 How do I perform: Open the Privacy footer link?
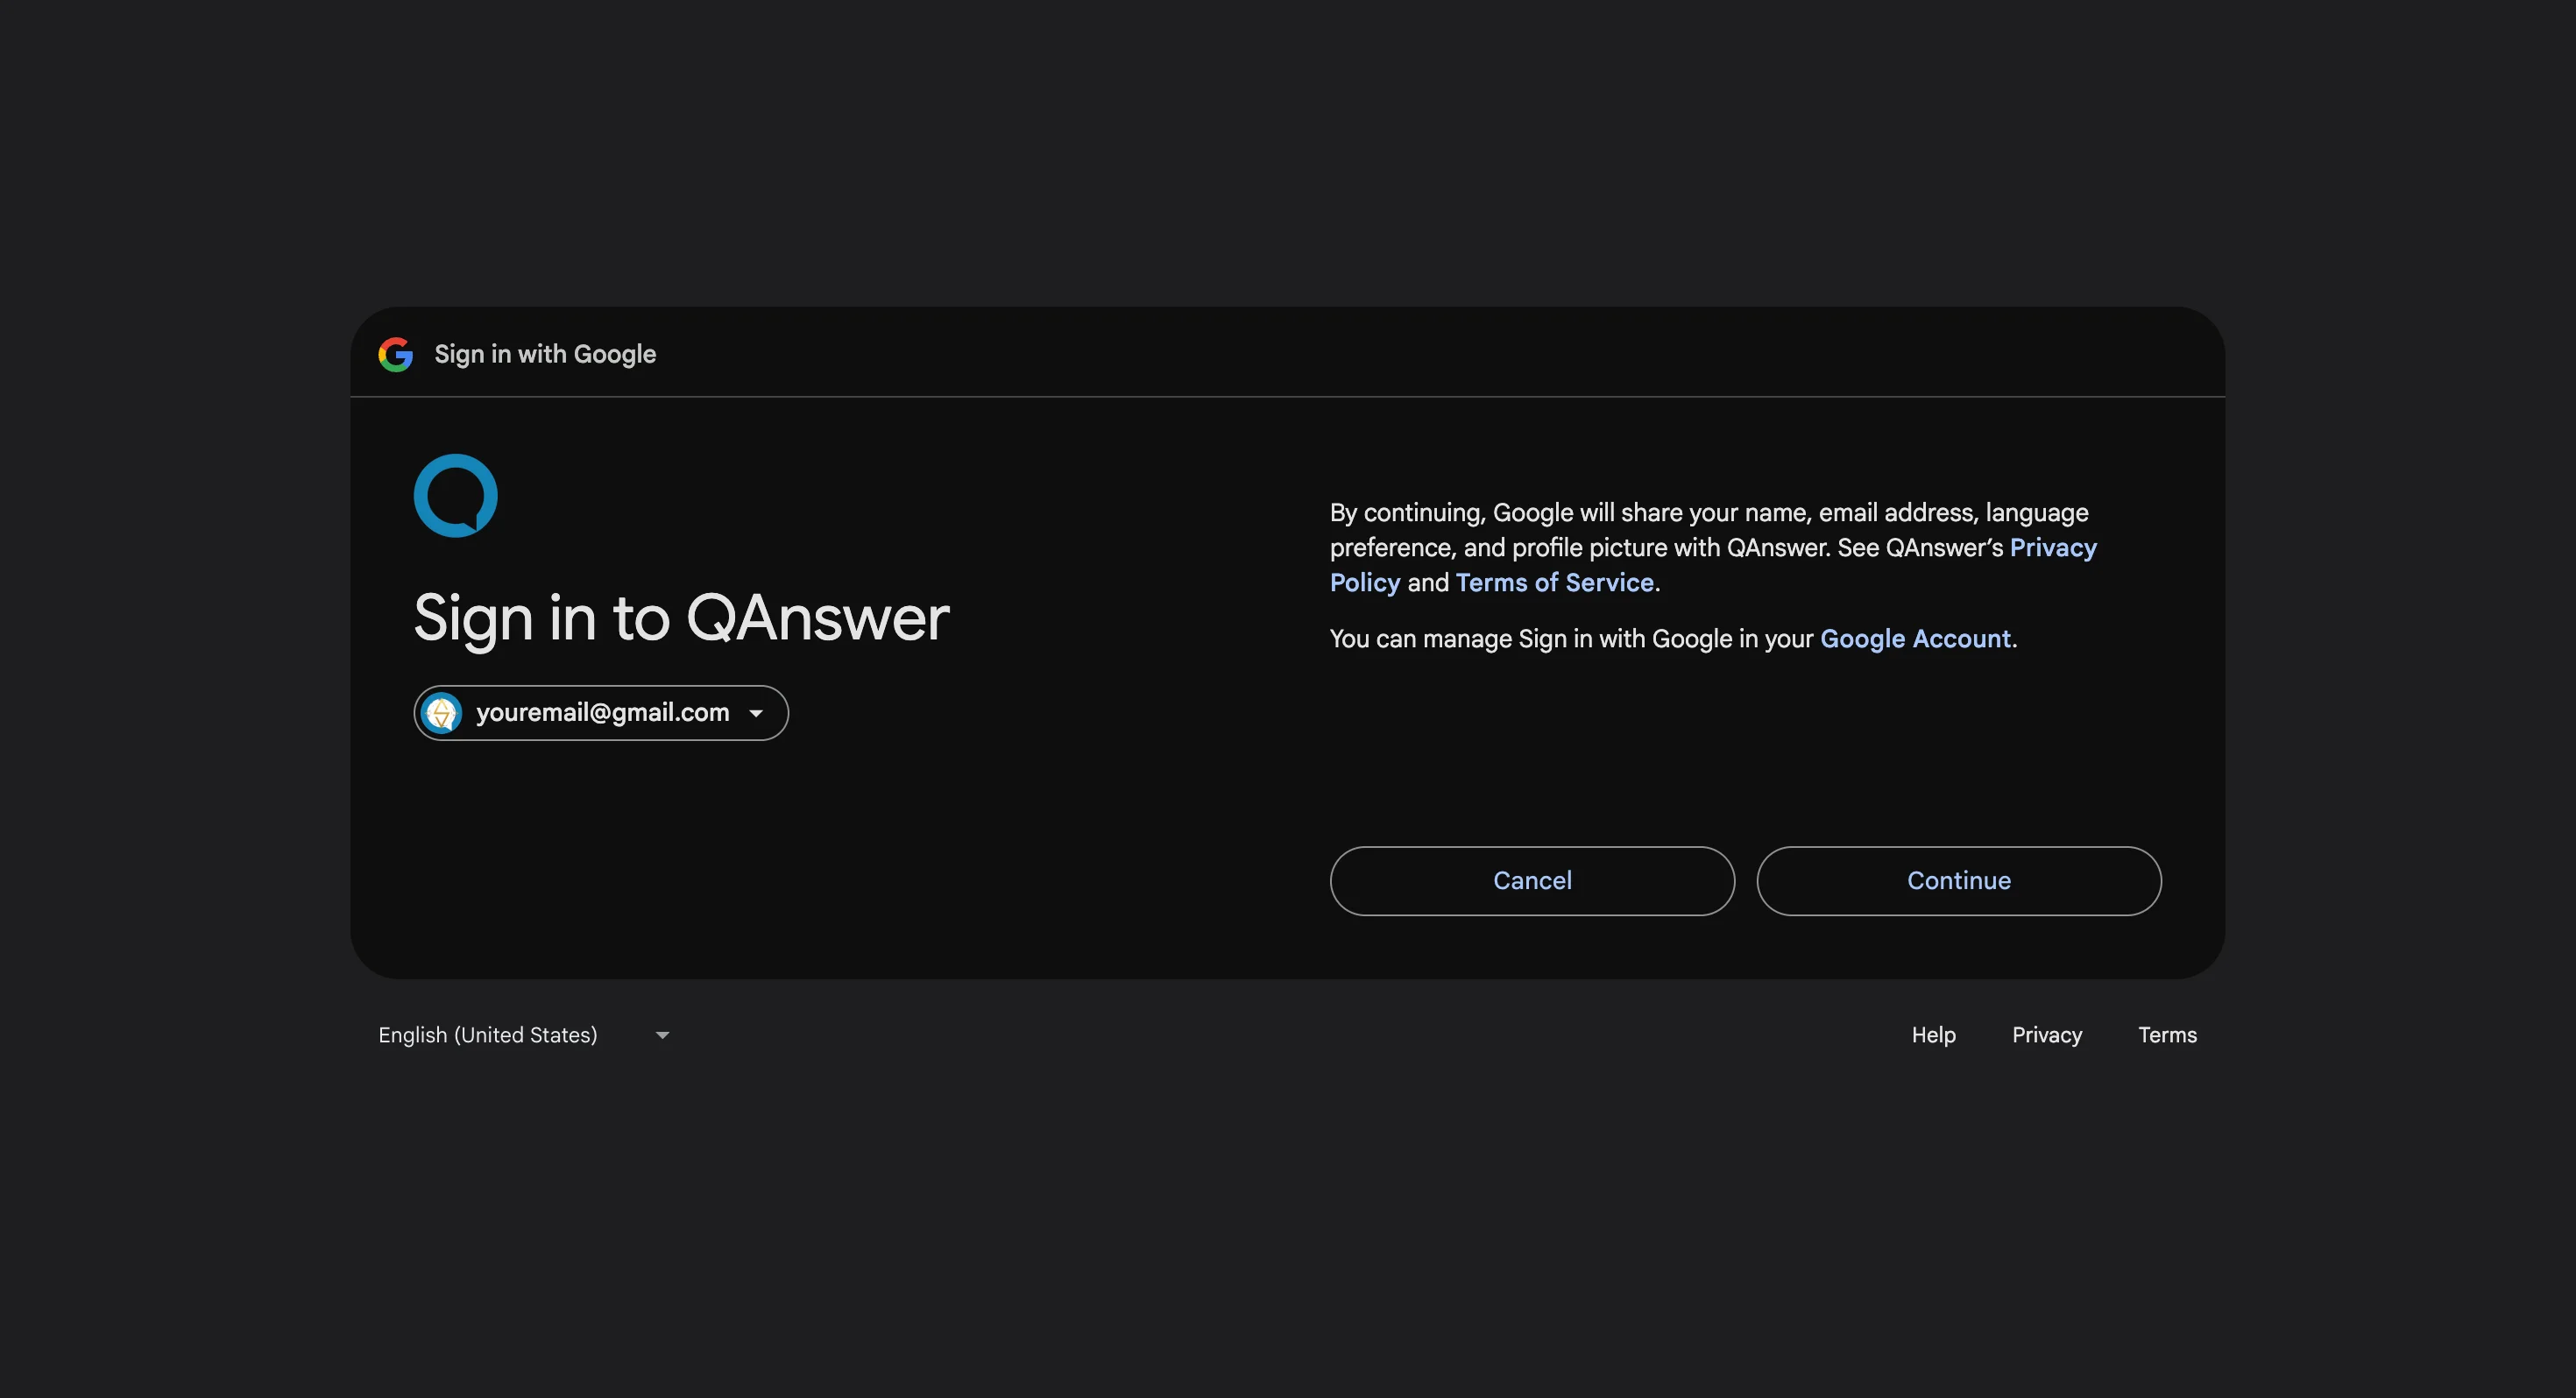[2047, 1035]
